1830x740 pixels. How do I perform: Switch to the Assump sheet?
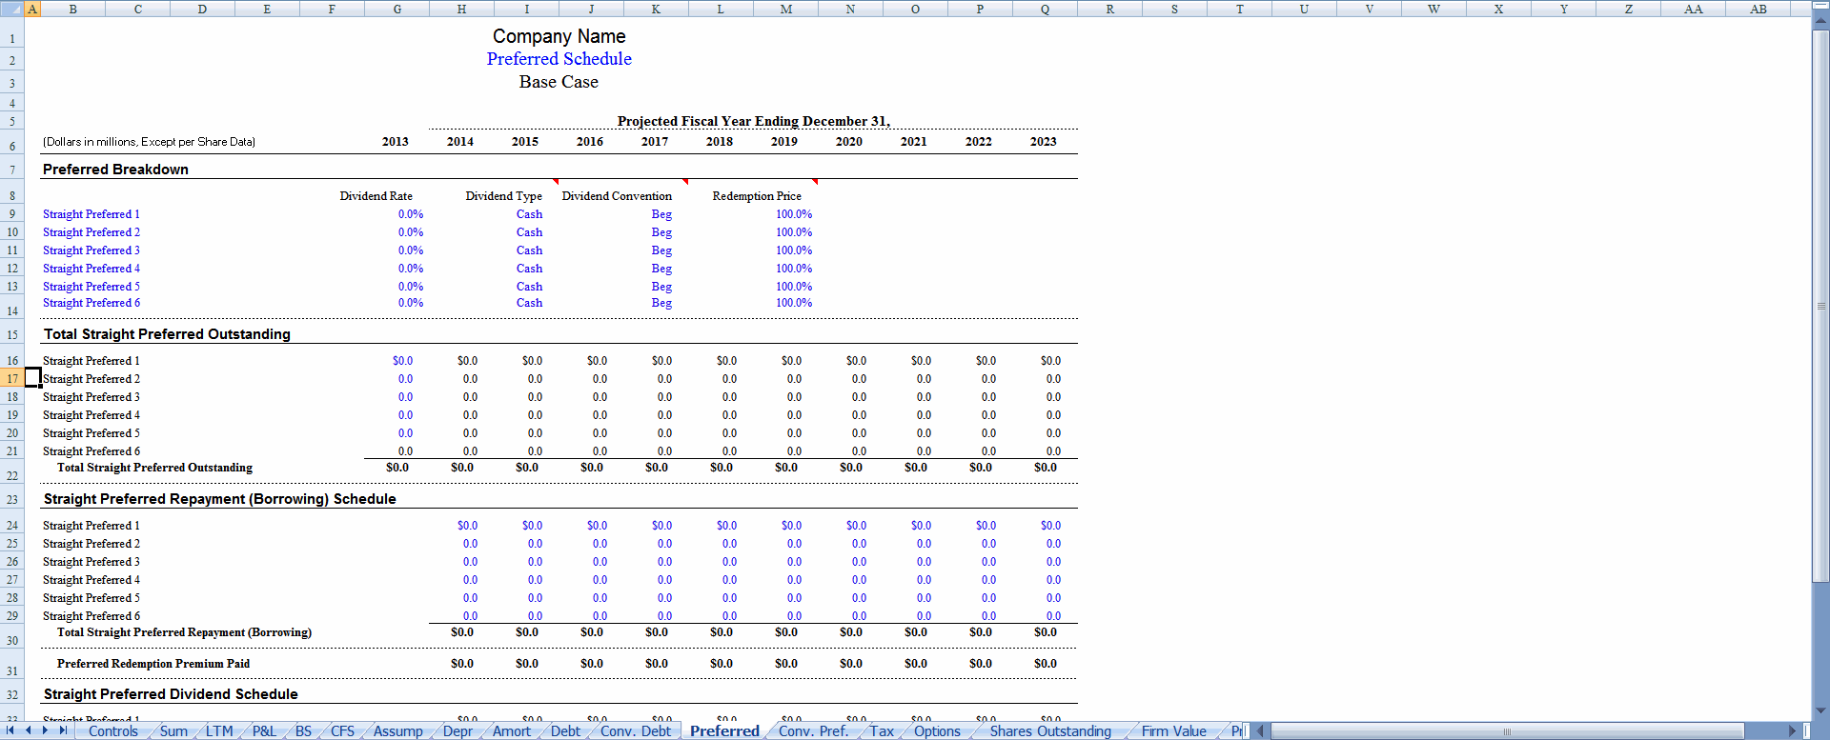tap(398, 731)
